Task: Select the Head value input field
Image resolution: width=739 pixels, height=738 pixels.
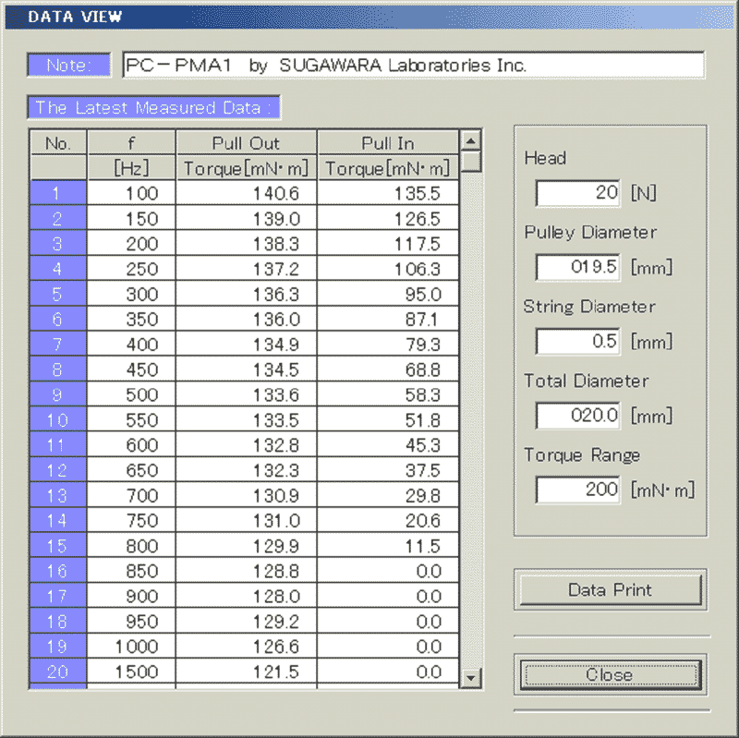Action: (577, 193)
